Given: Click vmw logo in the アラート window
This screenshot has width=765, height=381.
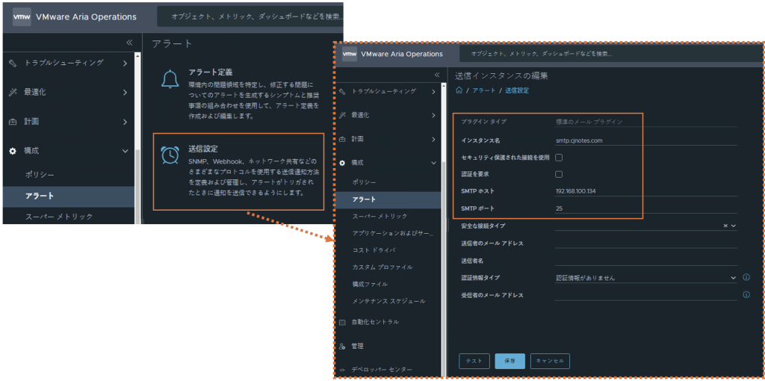Looking at the screenshot, I should click(22, 16).
